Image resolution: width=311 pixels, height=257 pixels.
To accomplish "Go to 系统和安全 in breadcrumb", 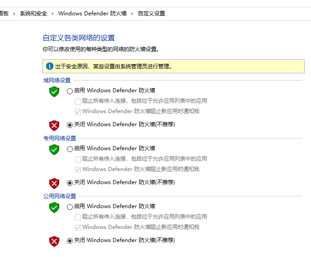I will (x=33, y=14).
